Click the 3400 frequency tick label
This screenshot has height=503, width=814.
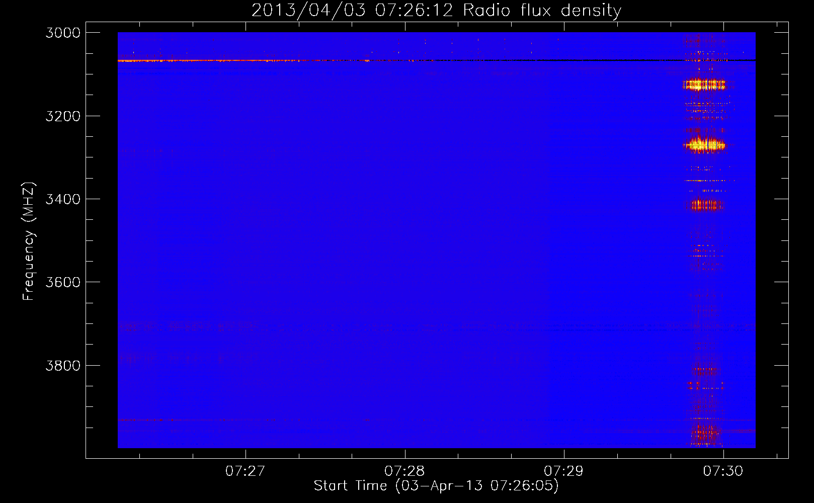[x=63, y=199]
